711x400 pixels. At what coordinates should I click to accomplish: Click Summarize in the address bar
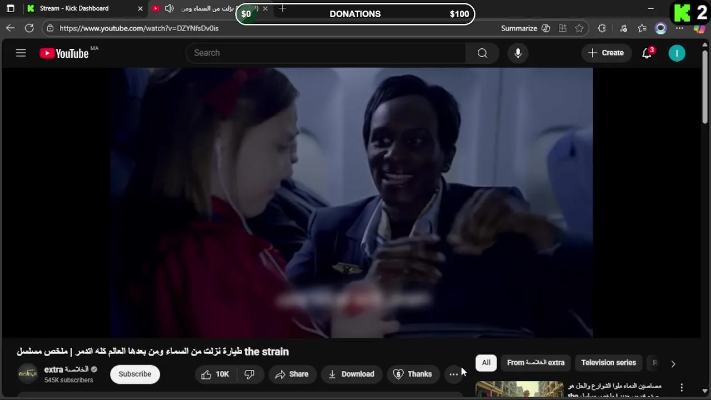click(519, 28)
